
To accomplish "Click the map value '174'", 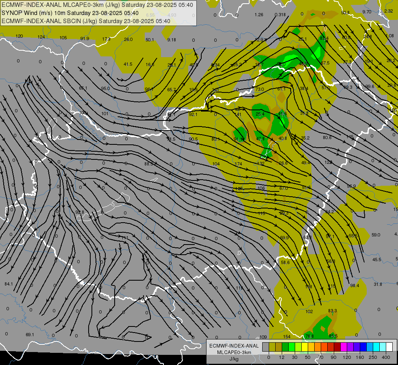I will point(238,164).
